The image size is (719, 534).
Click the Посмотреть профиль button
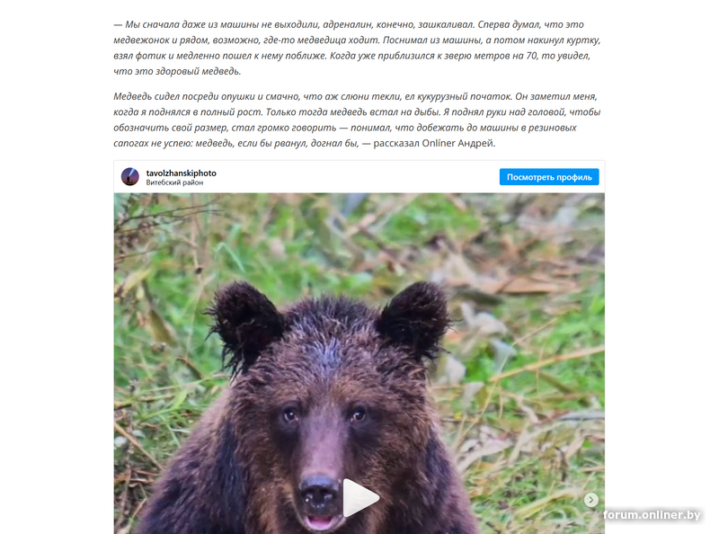(x=549, y=177)
